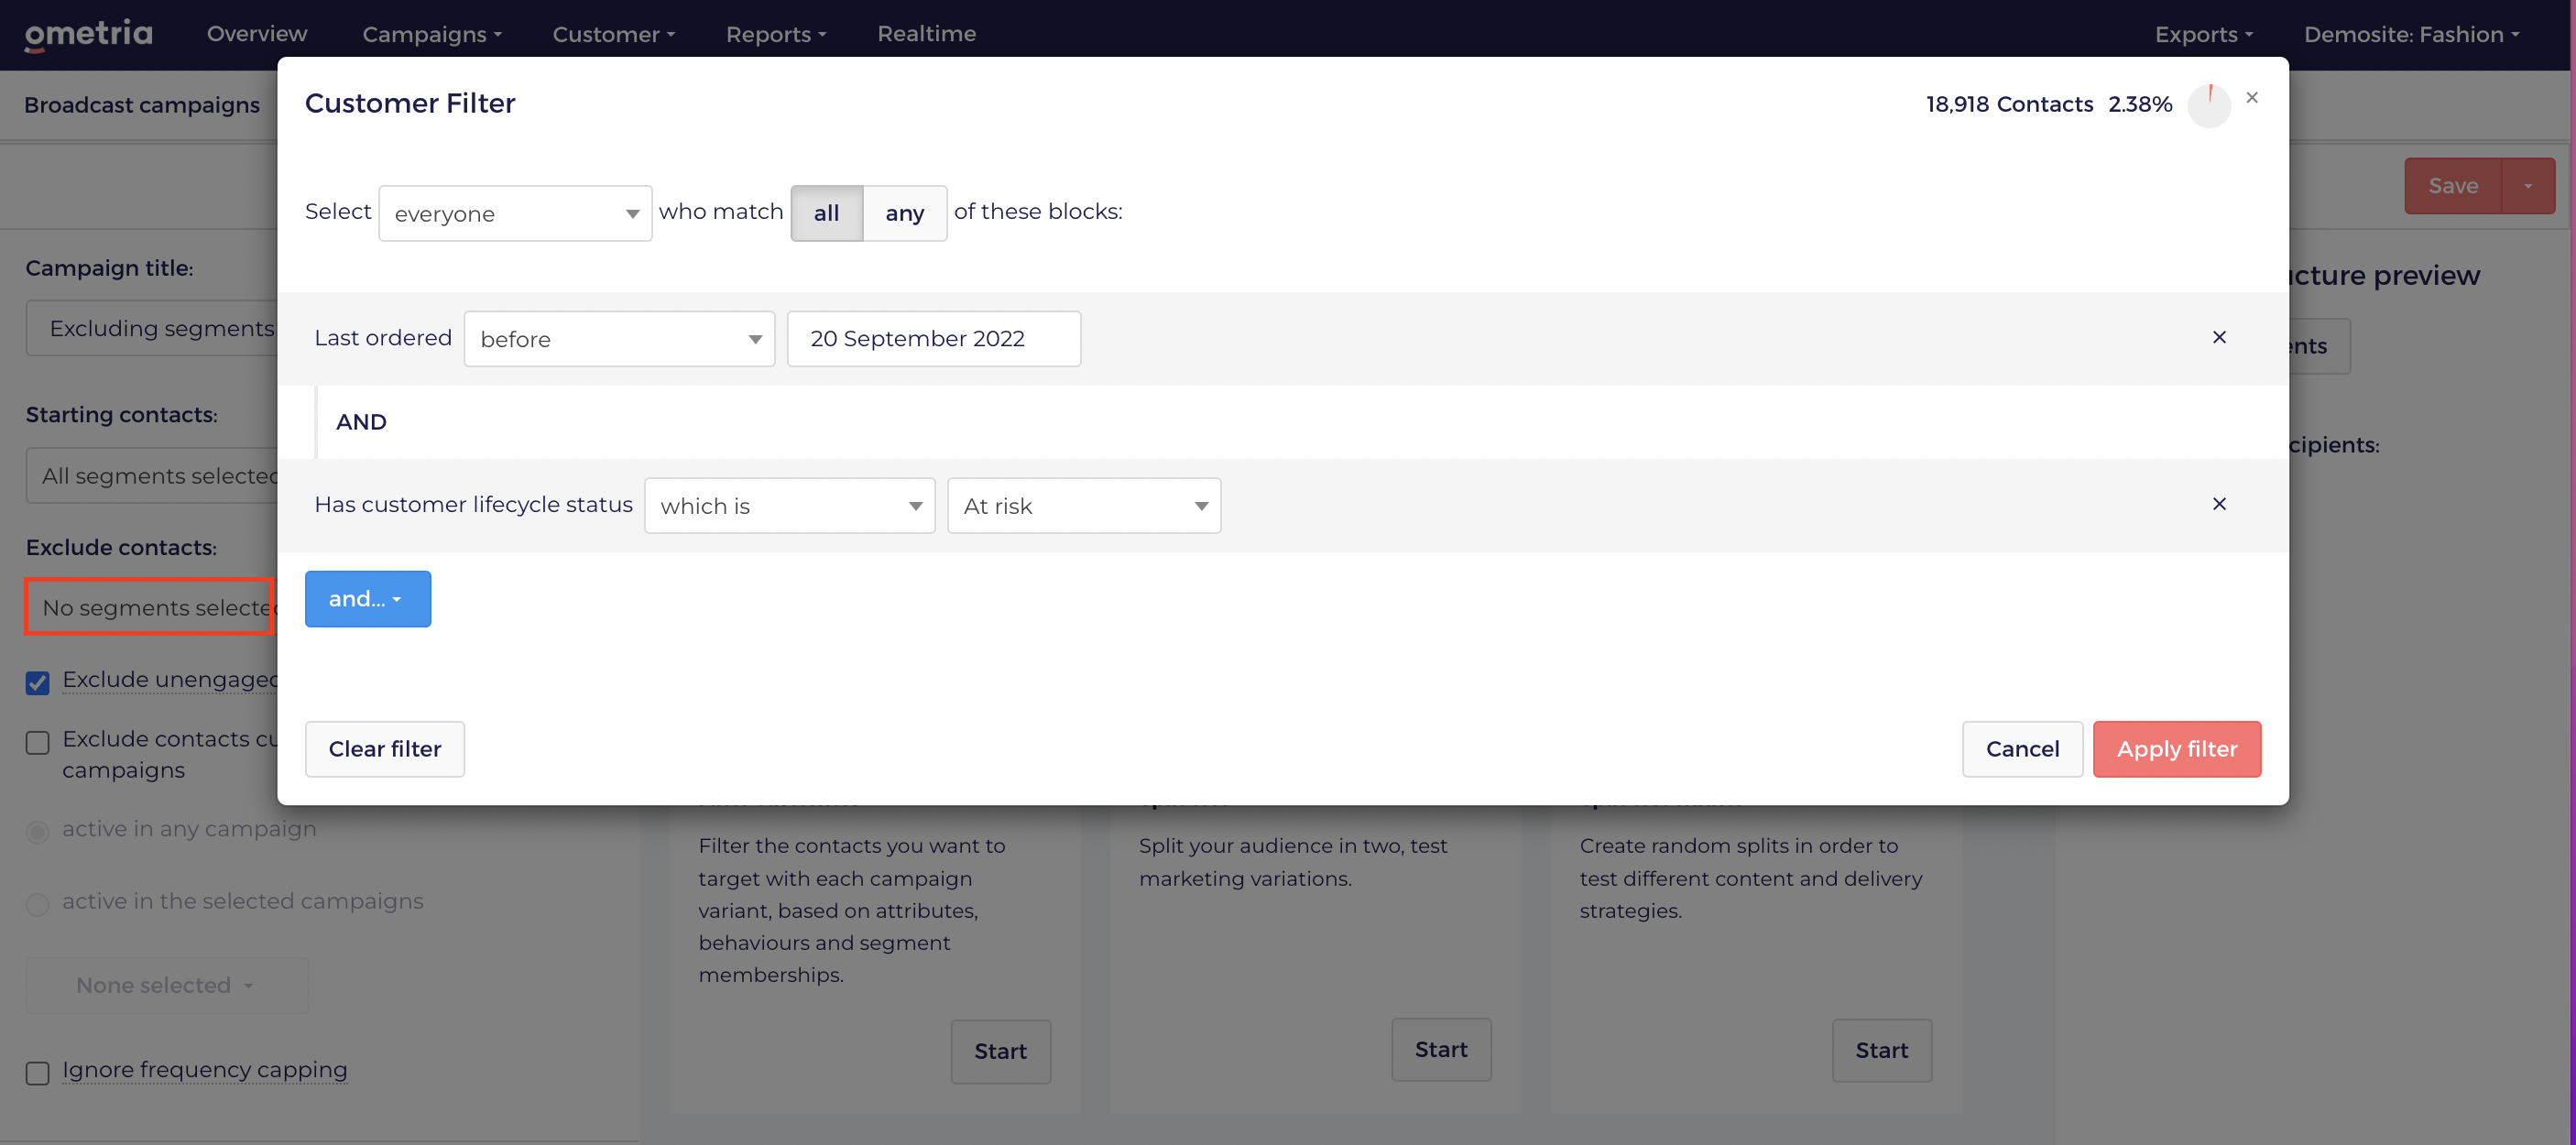Image resolution: width=2576 pixels, height=1145 pixels.
Task: Remove the customer lifecycle status block
Action: [2219, 504]
